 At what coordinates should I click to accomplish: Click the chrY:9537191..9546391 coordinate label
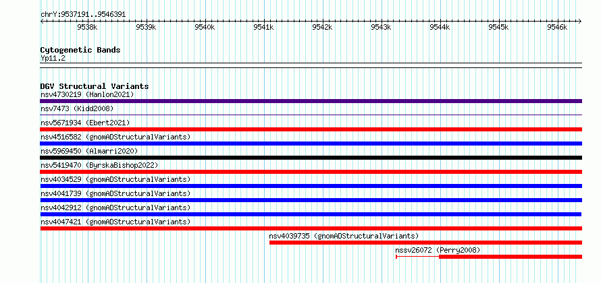pos(83,15)
